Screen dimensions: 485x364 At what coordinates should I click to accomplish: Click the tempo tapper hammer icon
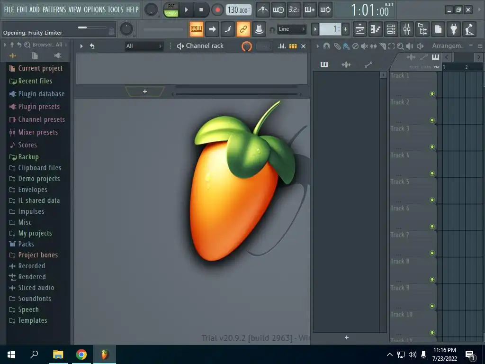(x=469, y=29)
